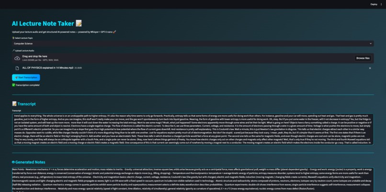This screenshot has height=192, width=386.
Task: Click the Drag and drop file here area
Action: tap(193, 58)
